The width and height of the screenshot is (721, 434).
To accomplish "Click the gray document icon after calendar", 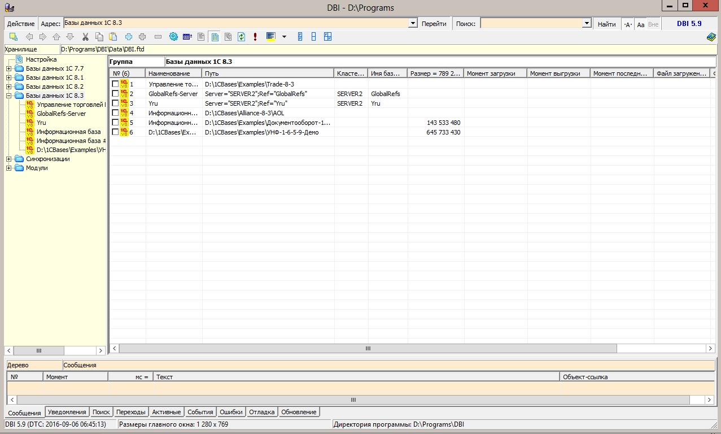I will 201,37.
